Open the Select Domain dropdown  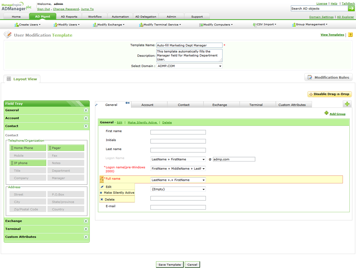click(189, 66)
